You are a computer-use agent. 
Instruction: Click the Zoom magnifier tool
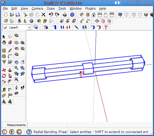click(16, 68)
